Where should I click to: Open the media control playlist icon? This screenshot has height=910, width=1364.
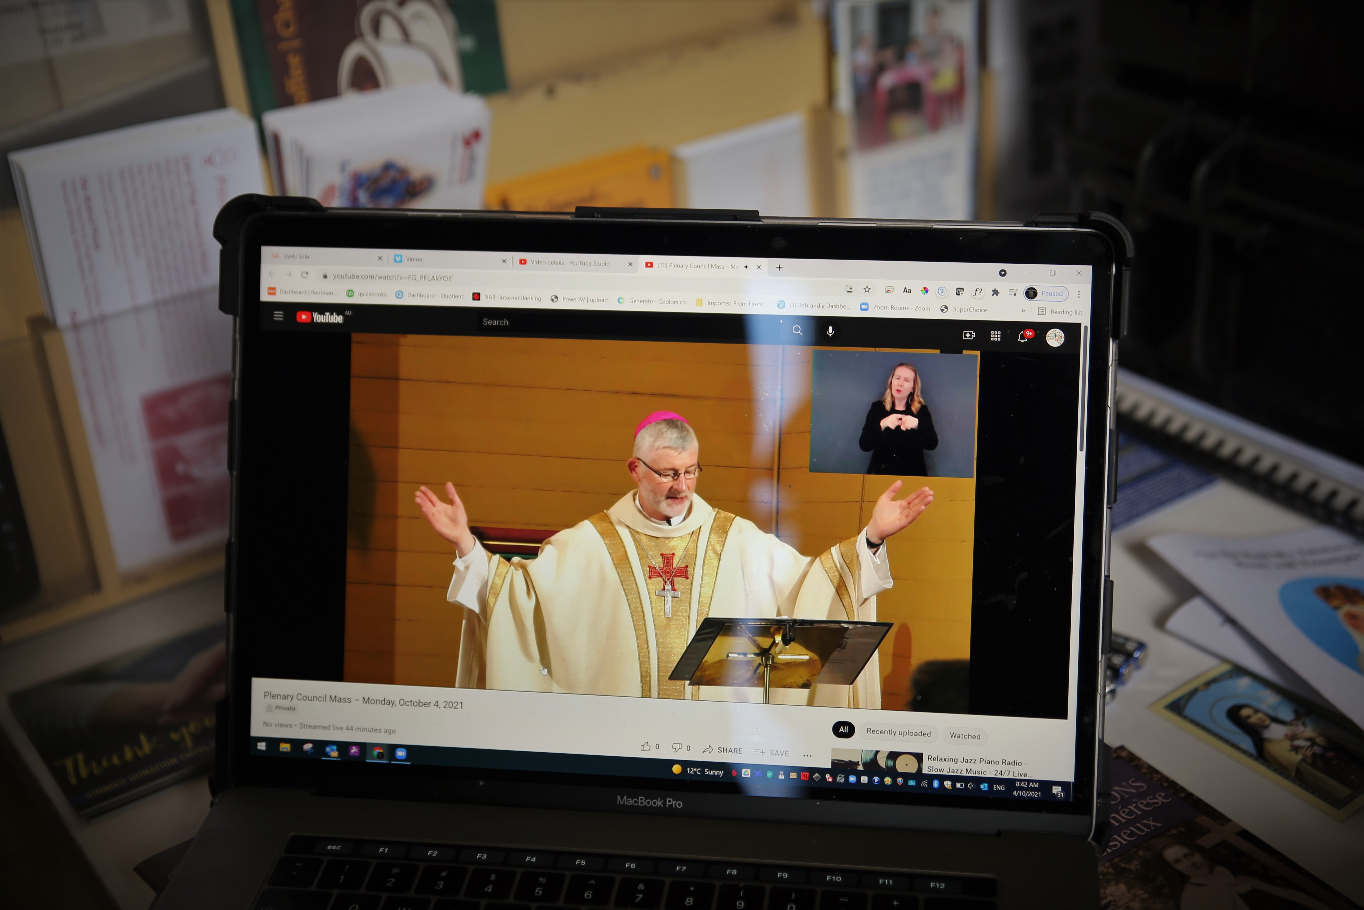1013,293
